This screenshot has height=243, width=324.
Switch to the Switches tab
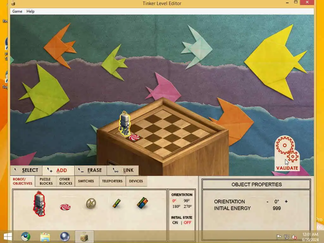pyautogui.click(x=86, y=181)
